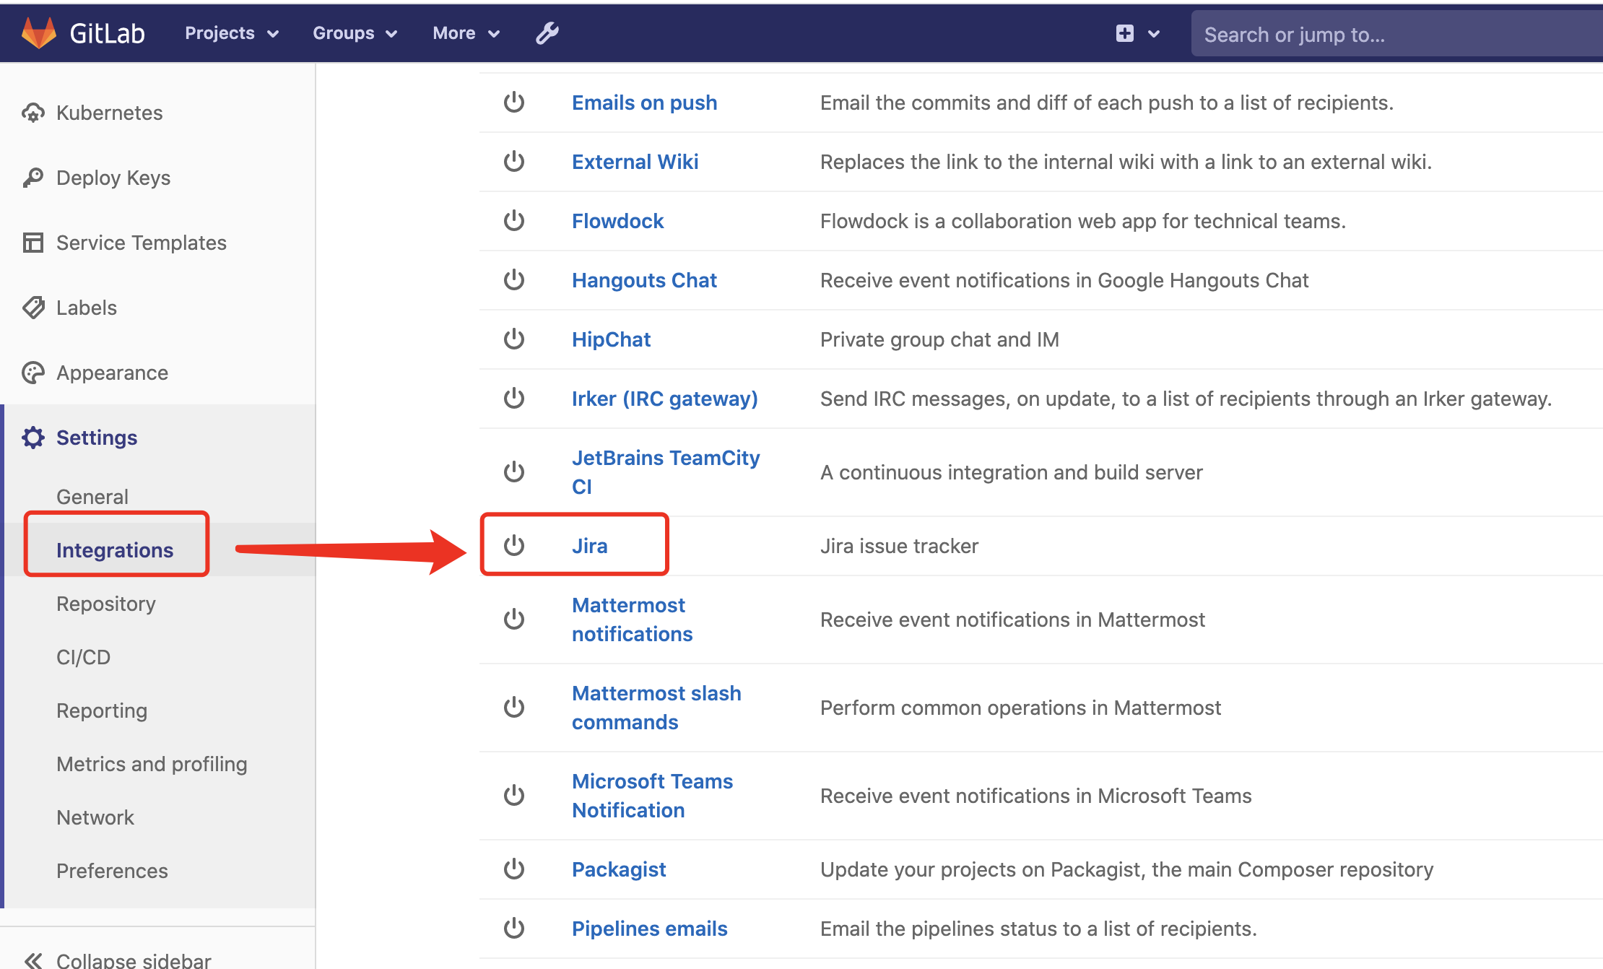Image resolution: width=1603 pixels, height=969 pixels.
Task: Go to Deploy Keys page
Action: click(113, 178)
